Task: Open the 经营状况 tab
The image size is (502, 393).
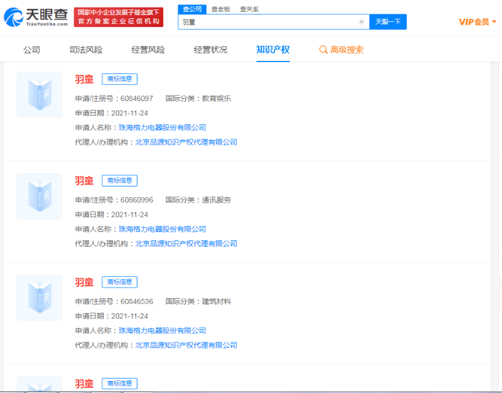Action: pos(210,50)
